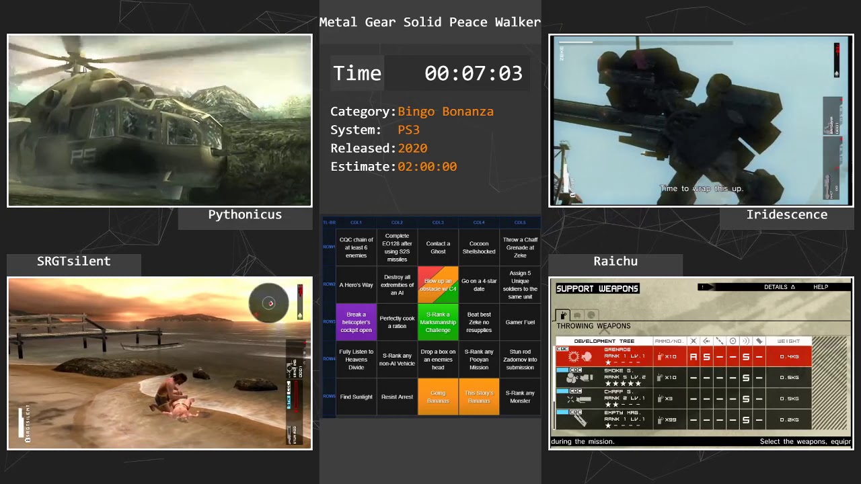Select the Empty Mag. Rank 1 row
The height and width of the screenshot is (484, 861).
(x=683, y=419)
